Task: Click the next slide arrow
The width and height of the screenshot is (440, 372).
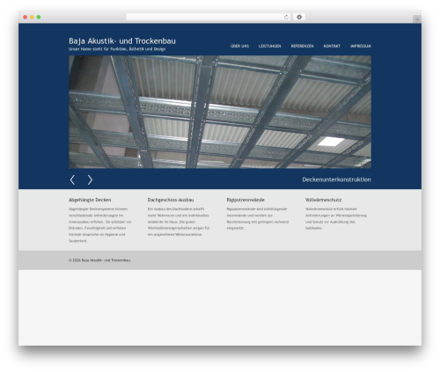Action: (90, 179)
